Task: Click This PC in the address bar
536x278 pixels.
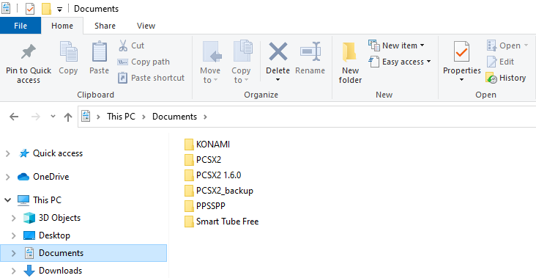Action: tap(121, 117)
